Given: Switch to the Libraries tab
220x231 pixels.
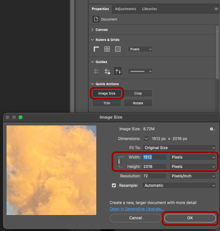Looking at the screenshot, I should tap(149, 9).
